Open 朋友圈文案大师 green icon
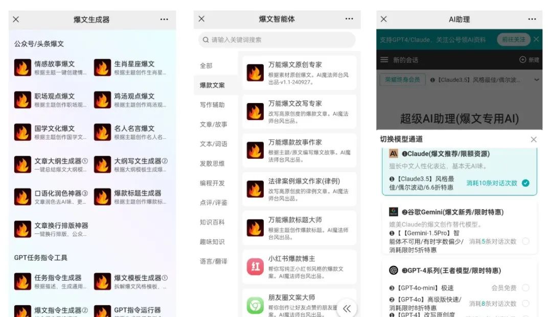 pos(255,305)
